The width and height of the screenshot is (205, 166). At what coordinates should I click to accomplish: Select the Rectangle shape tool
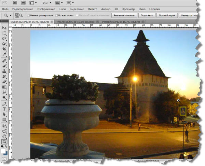tap(4, 120)
